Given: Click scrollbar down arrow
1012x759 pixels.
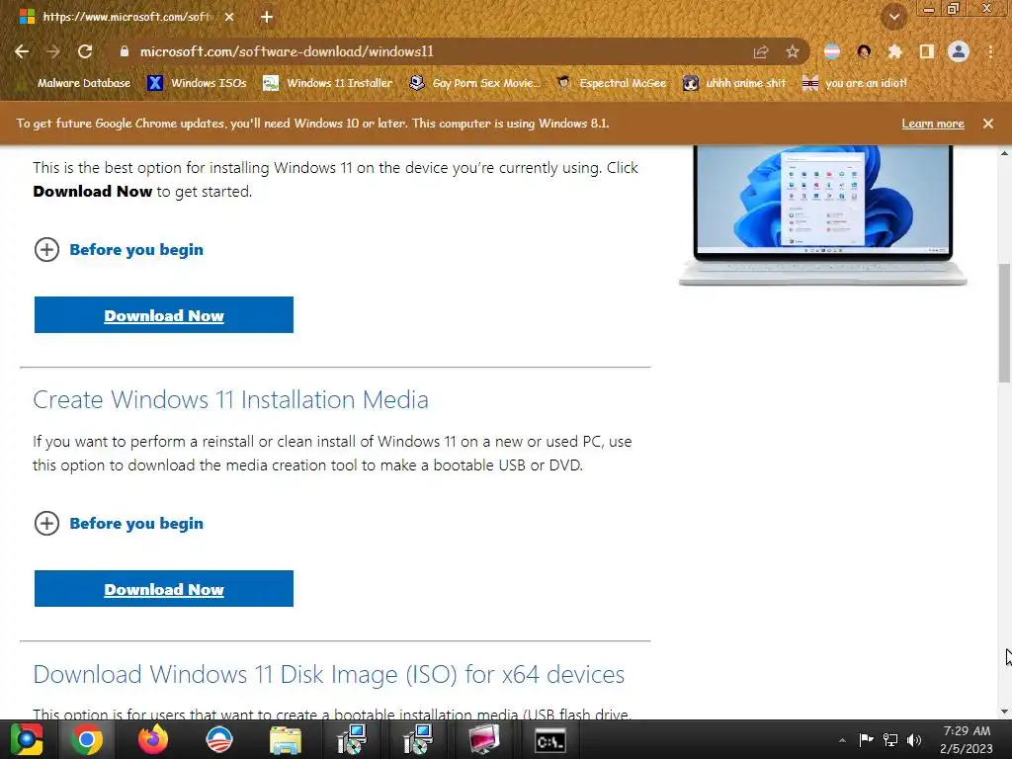Looking at the screenshot, I should [x=1005, y=712].
